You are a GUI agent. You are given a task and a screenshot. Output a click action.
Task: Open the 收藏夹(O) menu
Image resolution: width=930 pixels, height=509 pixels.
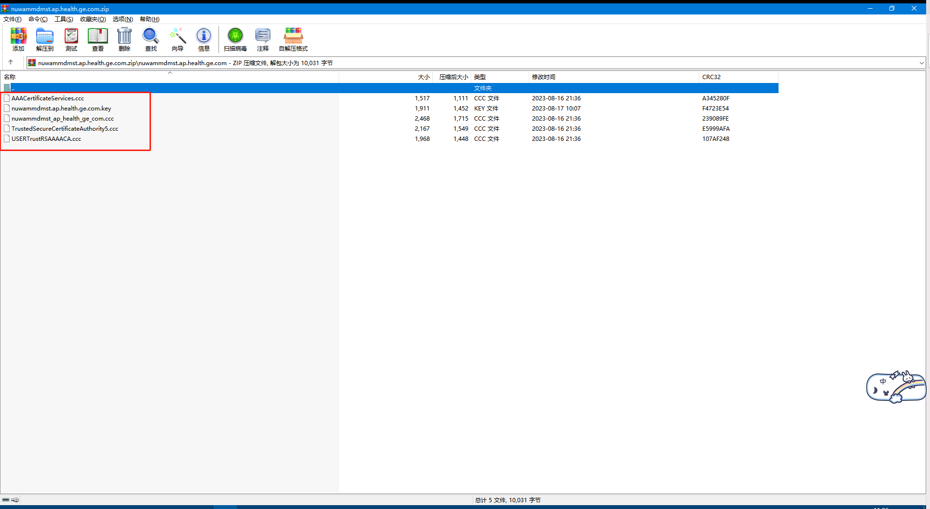93,19
